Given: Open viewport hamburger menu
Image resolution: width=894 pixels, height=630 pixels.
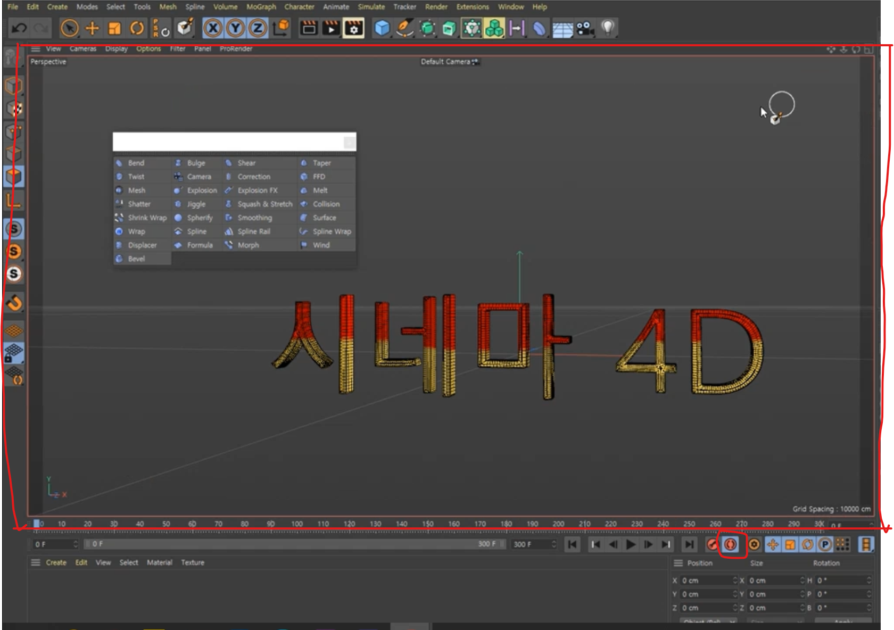Looking at the screenshot, I should (36, 48).
